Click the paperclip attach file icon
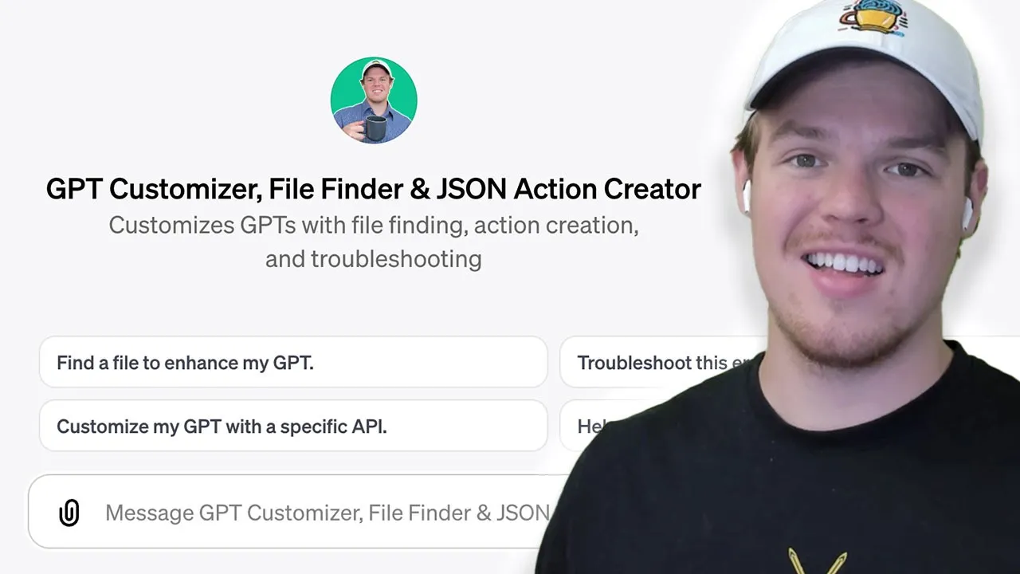This screenshot has height=574, width=1020. (x=69, y=513)
